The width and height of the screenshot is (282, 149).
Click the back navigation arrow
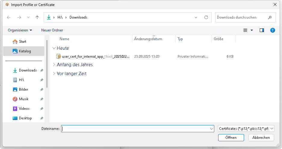pos(9,17)
